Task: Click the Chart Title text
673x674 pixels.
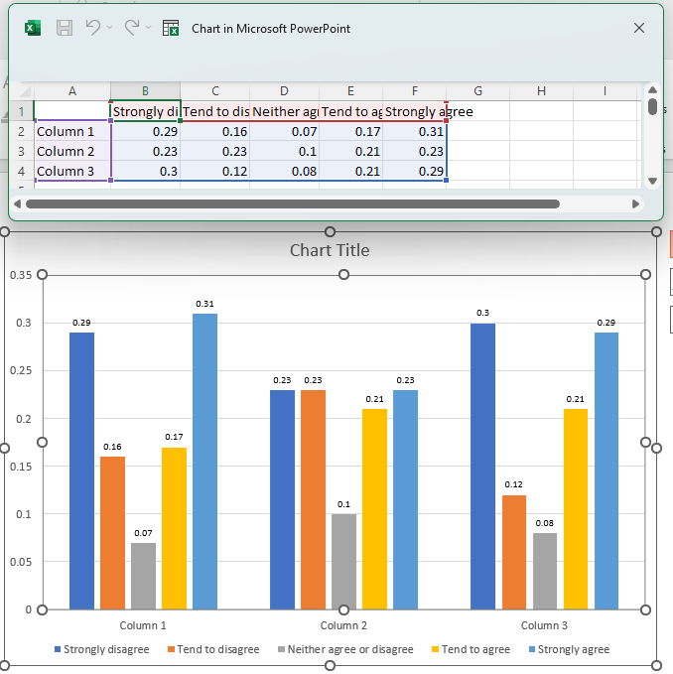Action: point(330,250)
